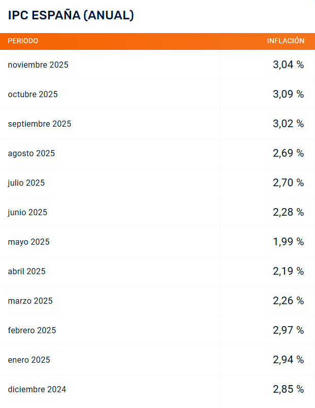Click the febrero 2025 period label
The image size is (315, 408).
32,331
